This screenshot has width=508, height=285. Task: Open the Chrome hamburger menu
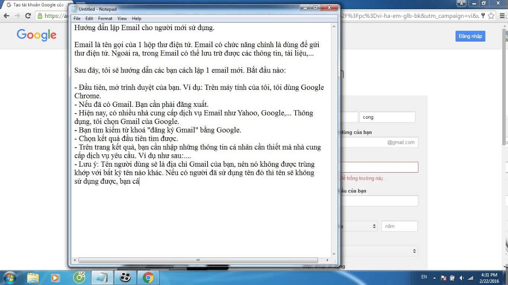[x=502, y=16]
